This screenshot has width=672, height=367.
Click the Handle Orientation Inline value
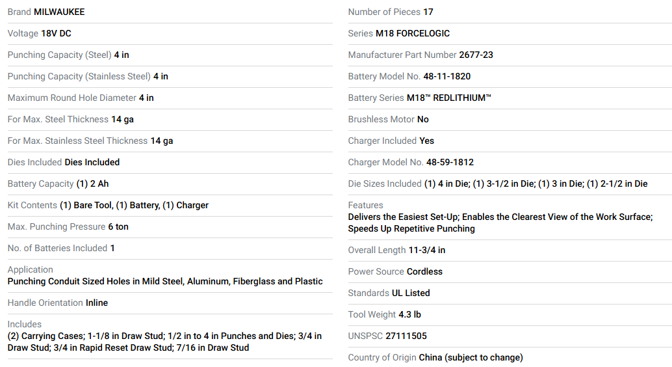97,303
